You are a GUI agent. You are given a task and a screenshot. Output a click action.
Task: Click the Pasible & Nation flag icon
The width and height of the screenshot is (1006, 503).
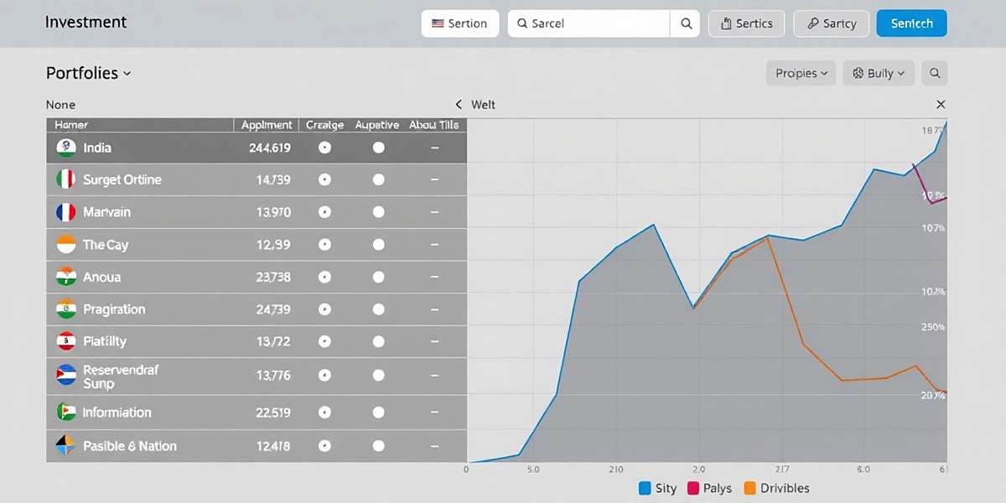click(x=66, y=446)
